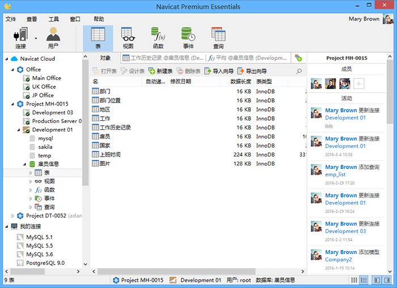Image resolution: width=397 pixels, height=288 pixels.
Task: Switch to the View (视图) toolbar icon
Action: point(128,38)
